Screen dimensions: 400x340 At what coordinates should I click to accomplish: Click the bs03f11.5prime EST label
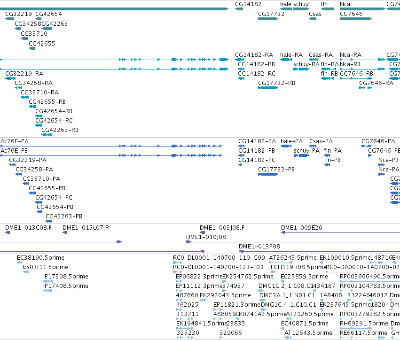coord(46,267)
